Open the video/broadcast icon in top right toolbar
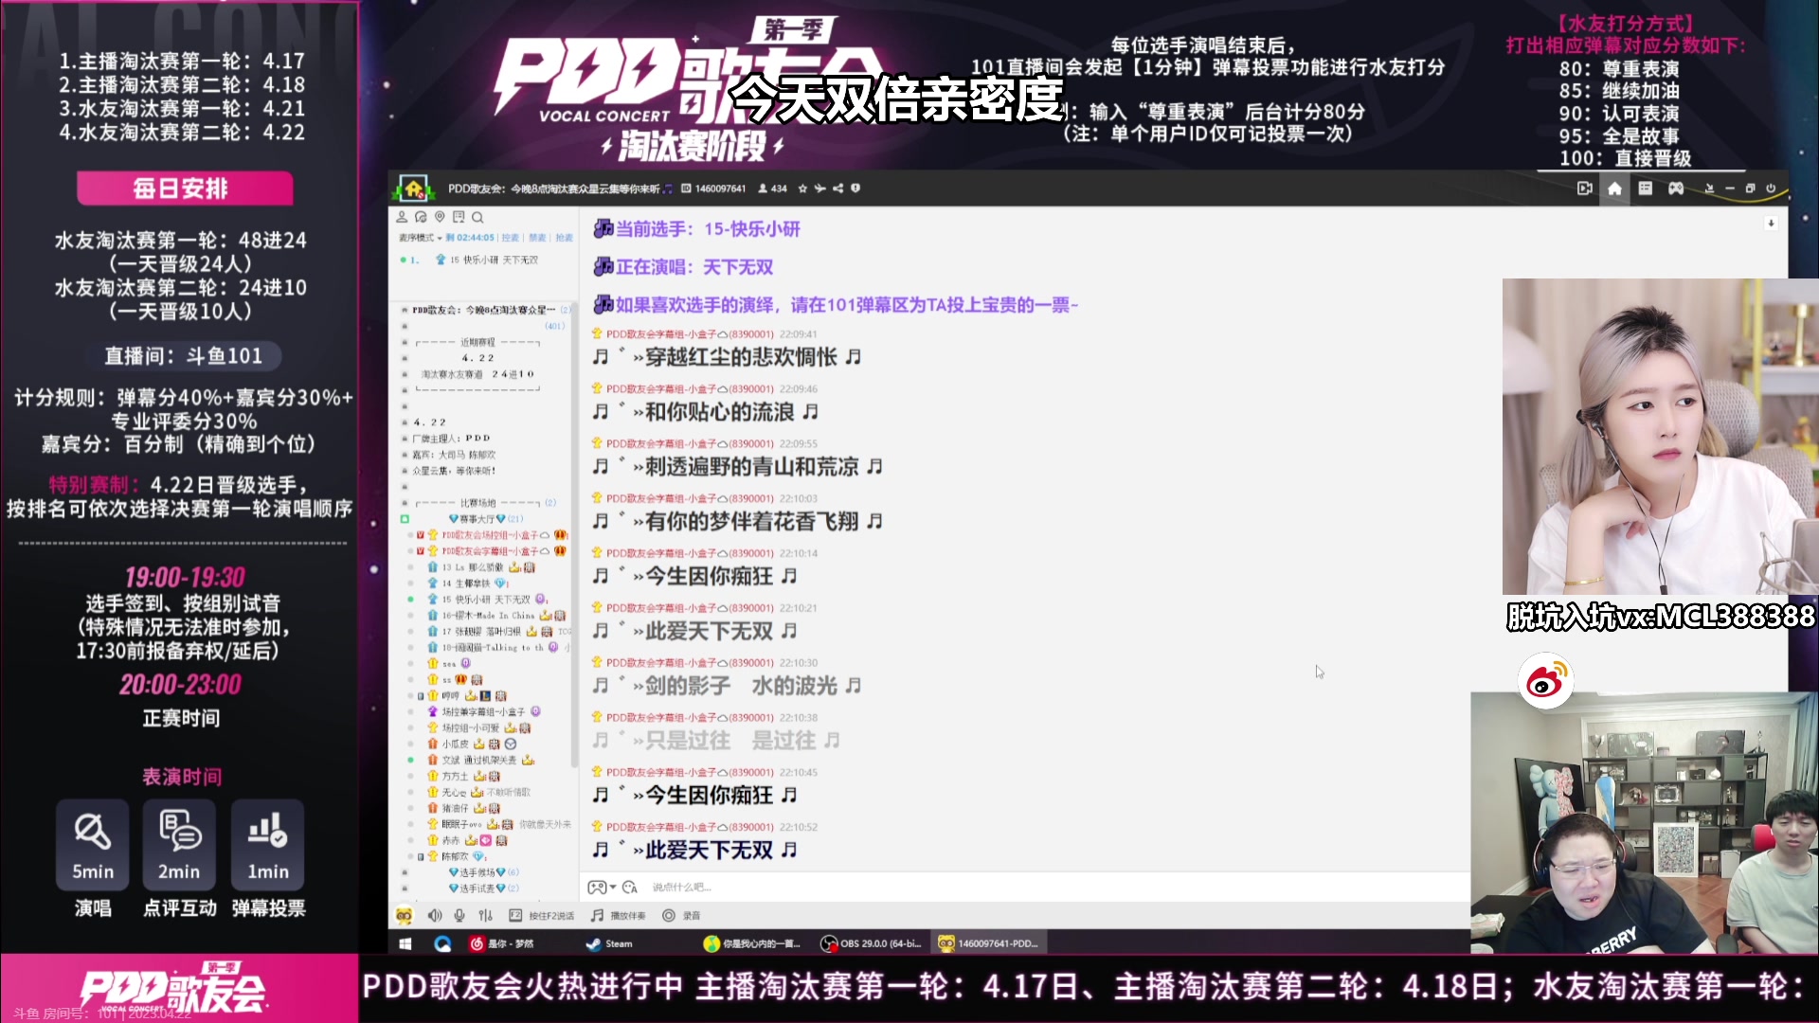Viewport: 1819px width, 1023px height. coord(1584,188)
